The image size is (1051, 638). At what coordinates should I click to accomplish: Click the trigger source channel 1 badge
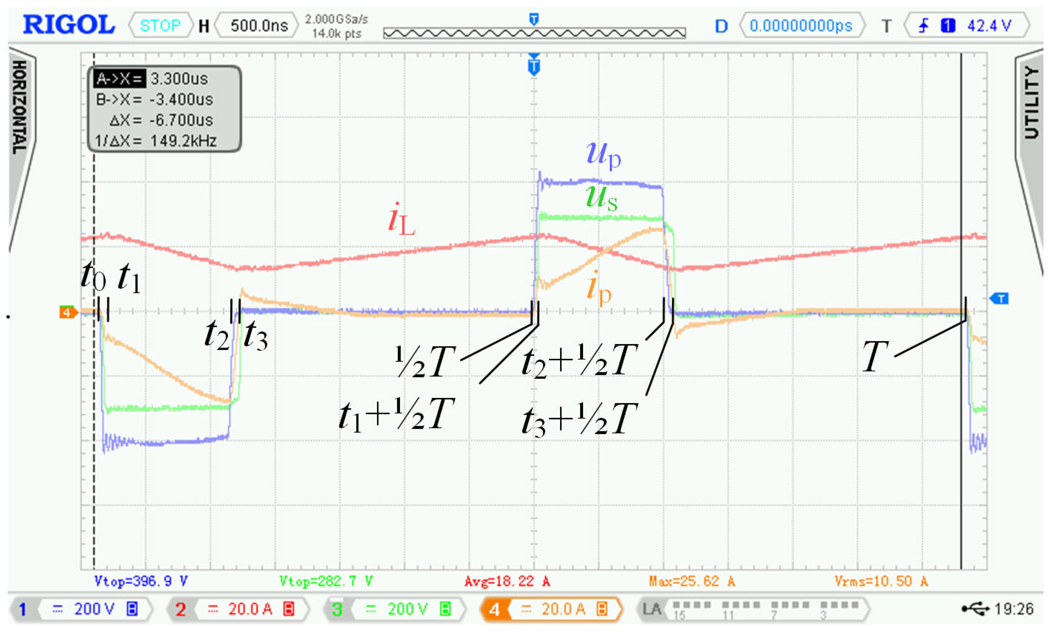click(948, 26)
